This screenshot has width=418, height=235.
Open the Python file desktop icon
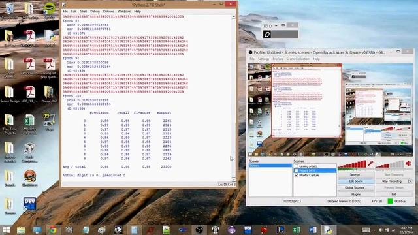50,39
